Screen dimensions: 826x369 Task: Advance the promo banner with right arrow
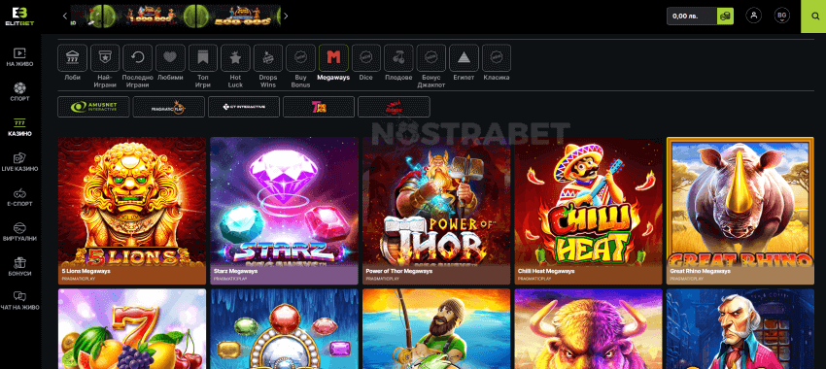(x=286, y=16)
